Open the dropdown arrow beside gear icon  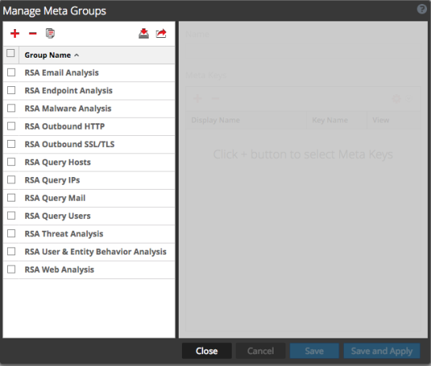coord(409,98)
